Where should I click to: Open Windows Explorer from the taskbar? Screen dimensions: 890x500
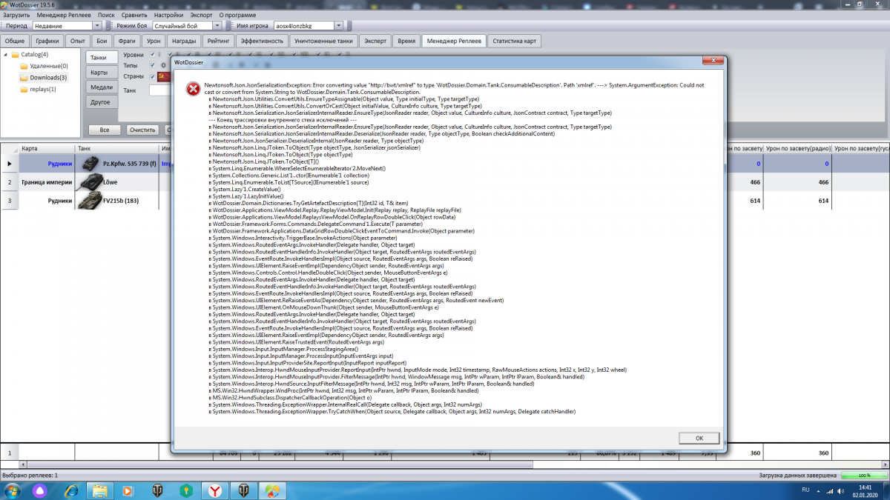100,490
